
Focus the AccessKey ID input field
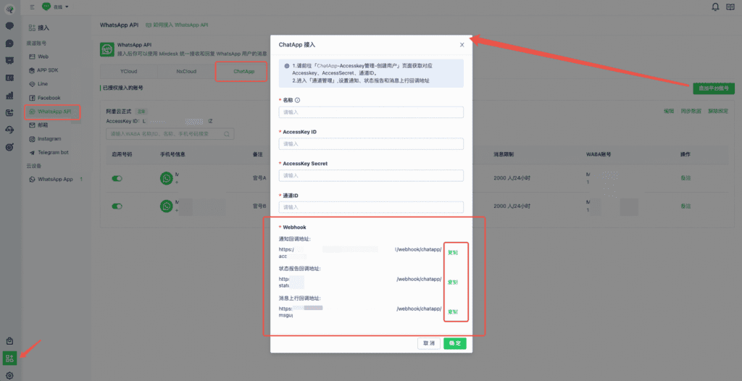click(371, 144)
